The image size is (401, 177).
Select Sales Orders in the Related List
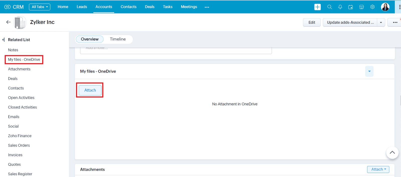coord(19,145)
